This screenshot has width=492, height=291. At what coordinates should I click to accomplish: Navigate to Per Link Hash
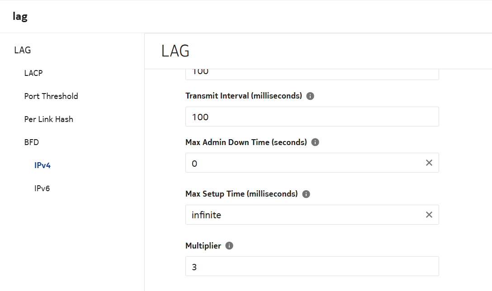click(49, 119)
